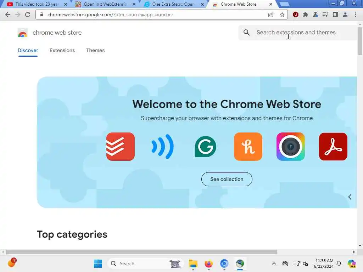This screenshot has width=363, height=272.
Task: Toggle the browser side panel
Action: 335,15
